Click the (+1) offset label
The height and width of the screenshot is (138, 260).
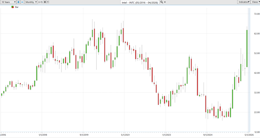40,2
